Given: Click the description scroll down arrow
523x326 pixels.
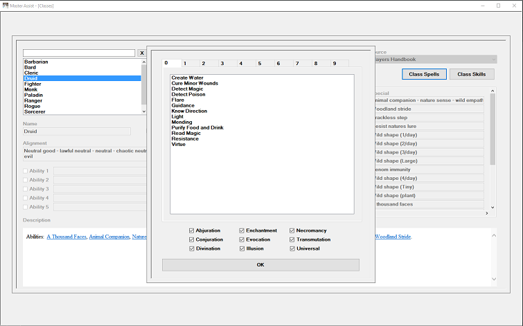Looking at the screenshot, I should (x=494, y=279).
